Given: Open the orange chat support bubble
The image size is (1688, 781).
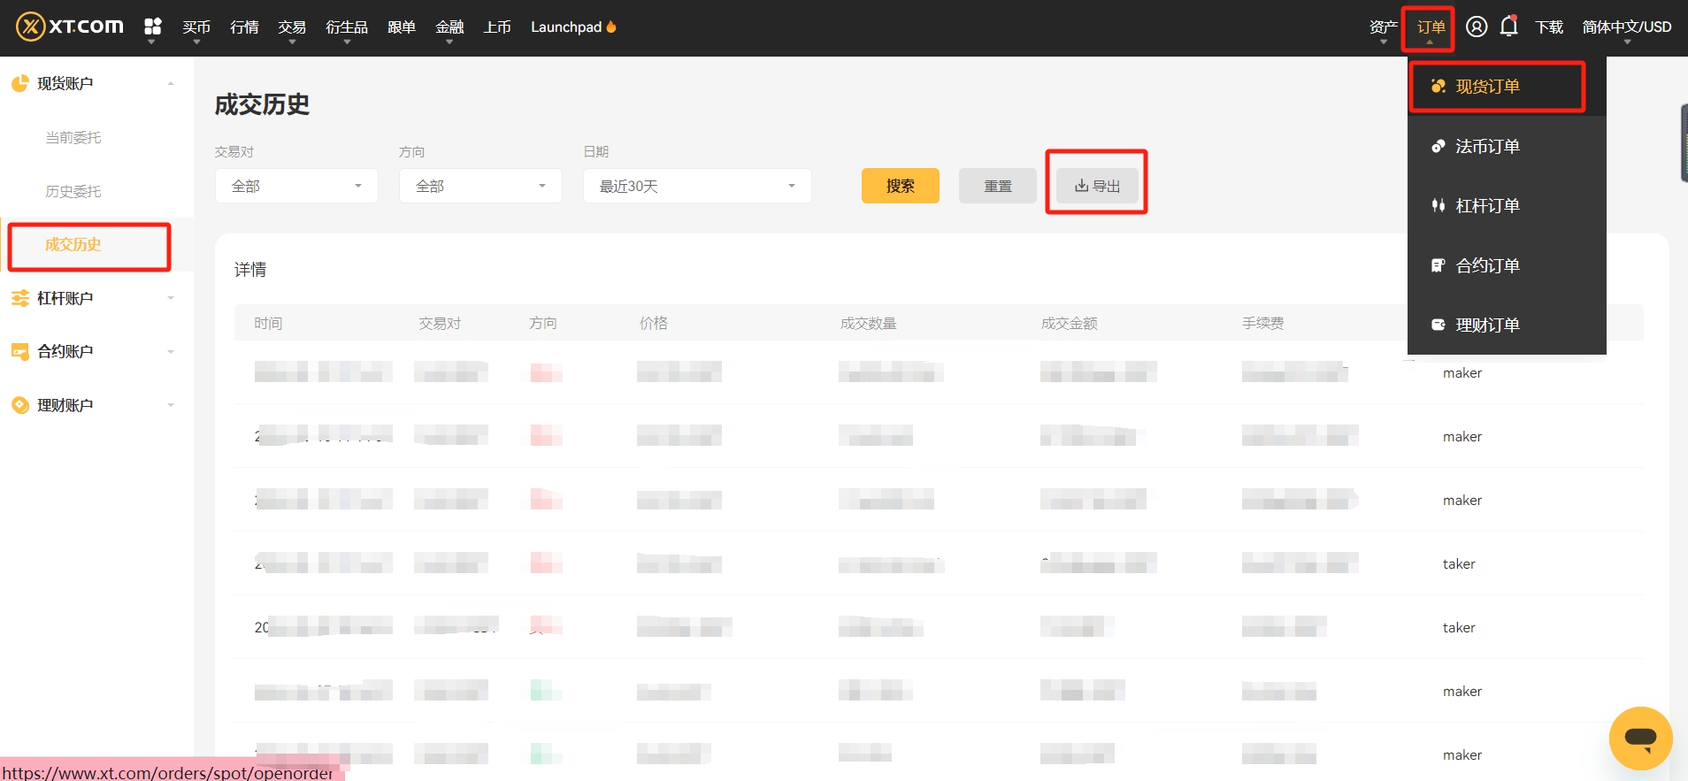Looking at the screenshot, I should (1640, 738).
